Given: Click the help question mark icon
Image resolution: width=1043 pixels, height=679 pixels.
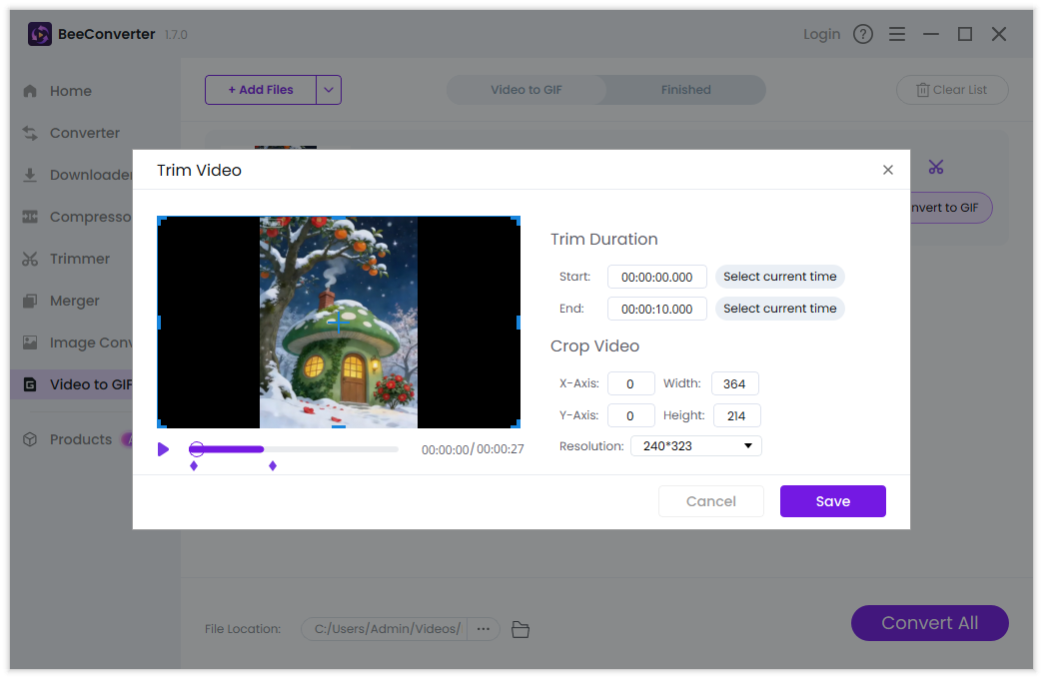Looking at the screenshot, I should click(863, 34).
